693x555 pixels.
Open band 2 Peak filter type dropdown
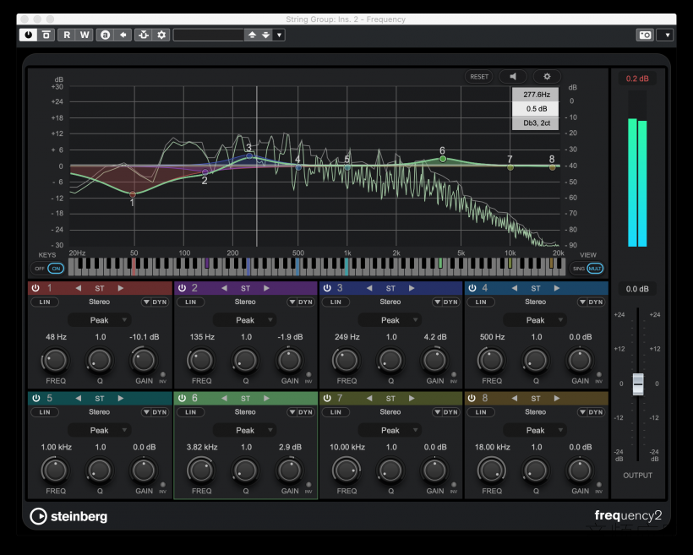[x=245, y=320]
